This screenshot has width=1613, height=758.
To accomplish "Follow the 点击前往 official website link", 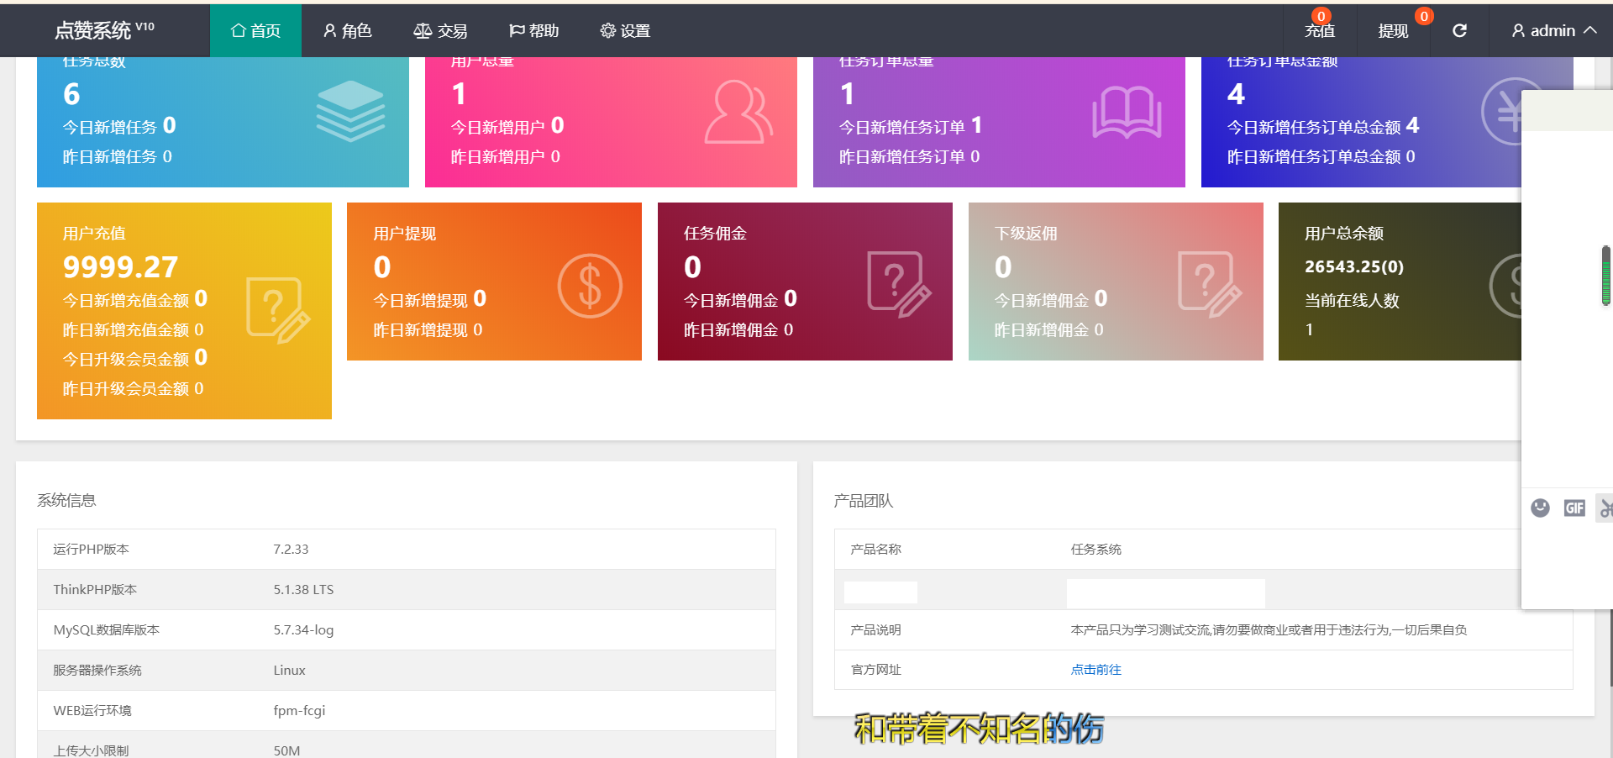I will tap(1095, 670).
